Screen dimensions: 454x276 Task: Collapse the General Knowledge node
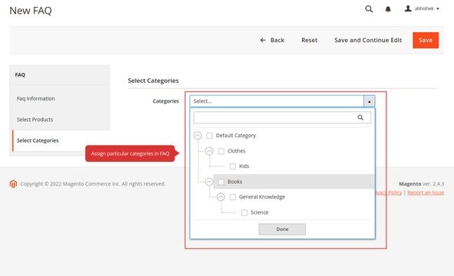point(221,197)
